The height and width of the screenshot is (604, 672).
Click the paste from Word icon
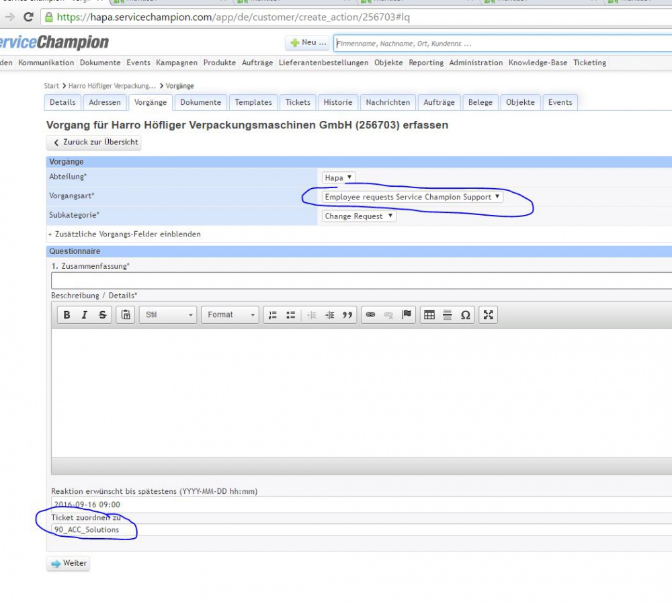coord(126,315)
